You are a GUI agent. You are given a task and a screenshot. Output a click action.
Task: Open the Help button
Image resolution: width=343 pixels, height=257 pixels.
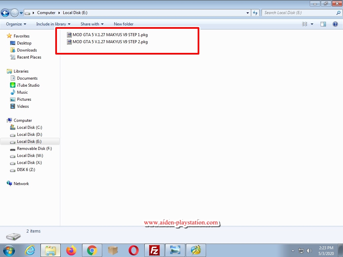click(335, 24)
